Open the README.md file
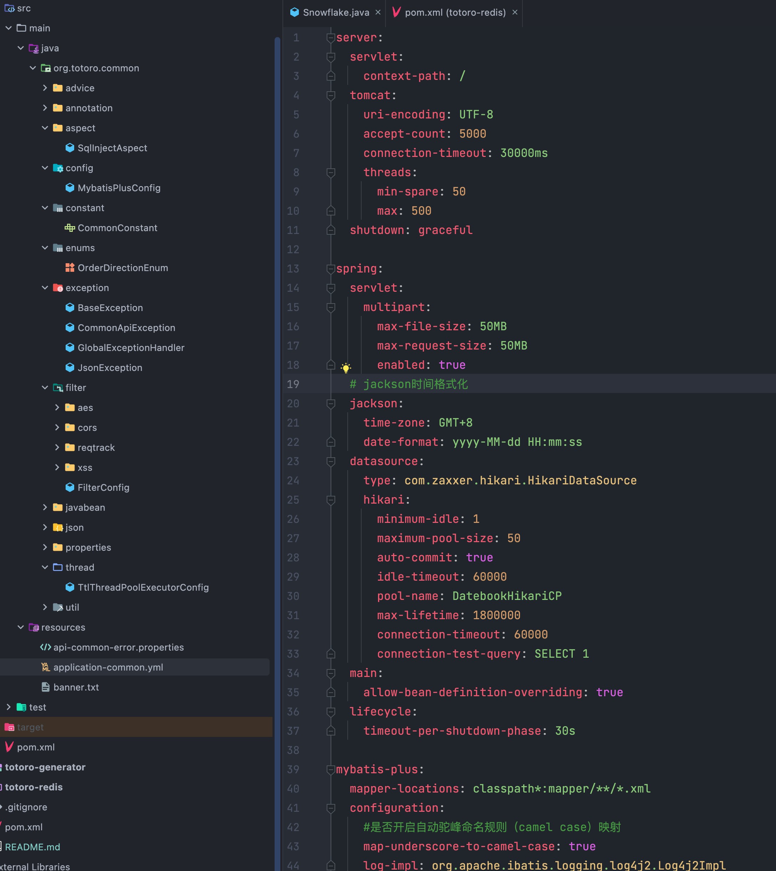The width and height of the screenshot is (776, 871). 32,847
